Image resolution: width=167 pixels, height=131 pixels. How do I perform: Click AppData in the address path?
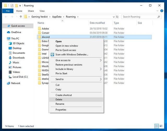57,17
